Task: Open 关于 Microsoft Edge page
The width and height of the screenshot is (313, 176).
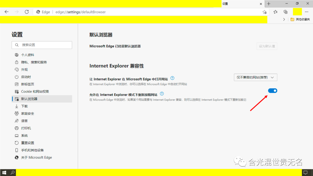Action: (x=36, y=157)
